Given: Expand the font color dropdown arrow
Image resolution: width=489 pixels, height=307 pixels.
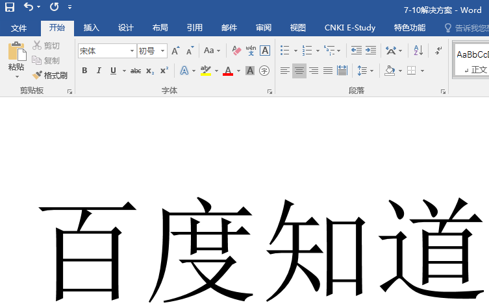Looking at the screenshot, I should tap(238, 71).
